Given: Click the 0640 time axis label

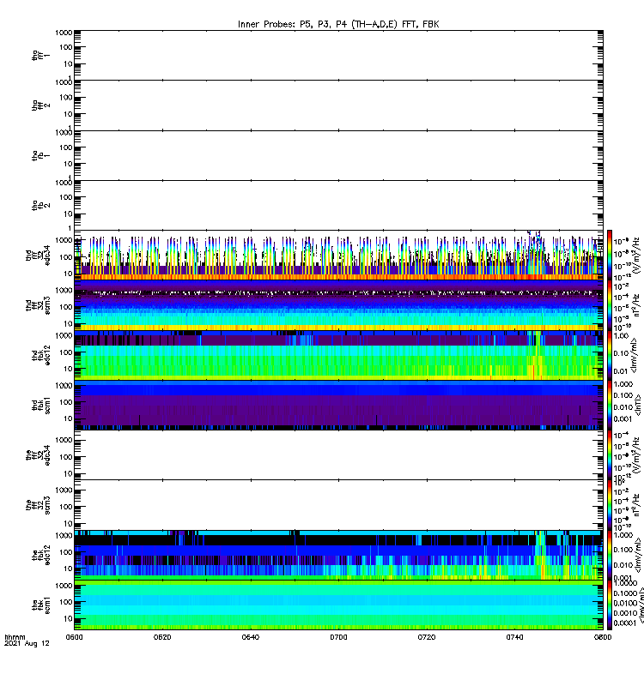Looking at the screenshot, I should (250, 637).
